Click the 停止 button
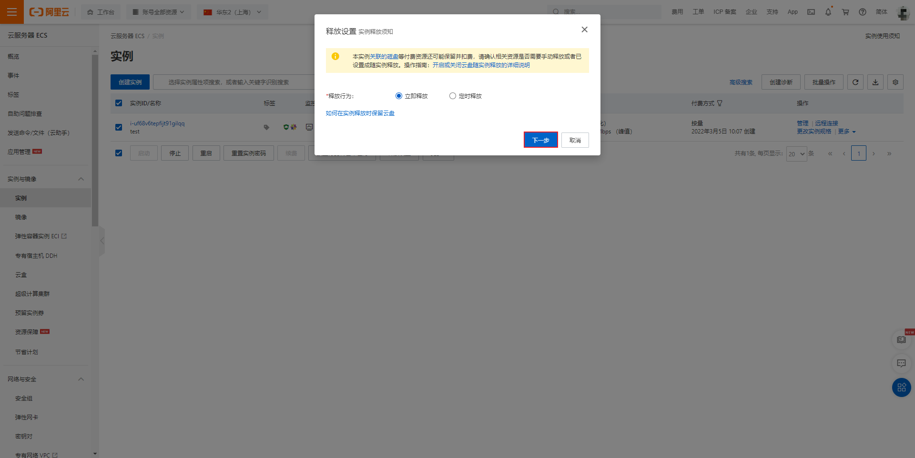Viewport: 915px width, 458px height. click(175, 153)
